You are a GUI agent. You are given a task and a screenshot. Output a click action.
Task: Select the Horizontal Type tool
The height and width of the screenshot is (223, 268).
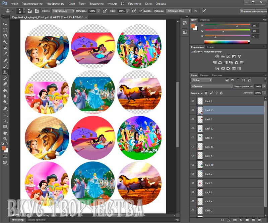(5, 114)
